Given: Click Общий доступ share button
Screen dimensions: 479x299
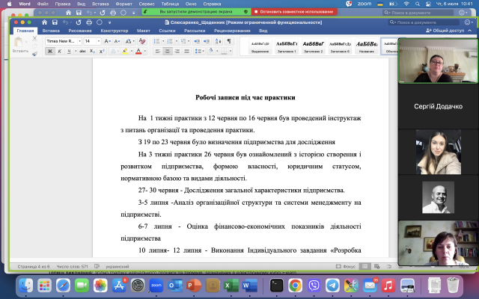Looking at the screenshot, I should [x=445, y=31].
